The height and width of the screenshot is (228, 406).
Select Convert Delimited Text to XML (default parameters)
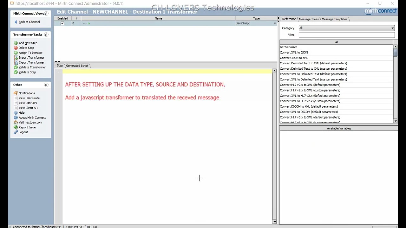pos(336,63)
